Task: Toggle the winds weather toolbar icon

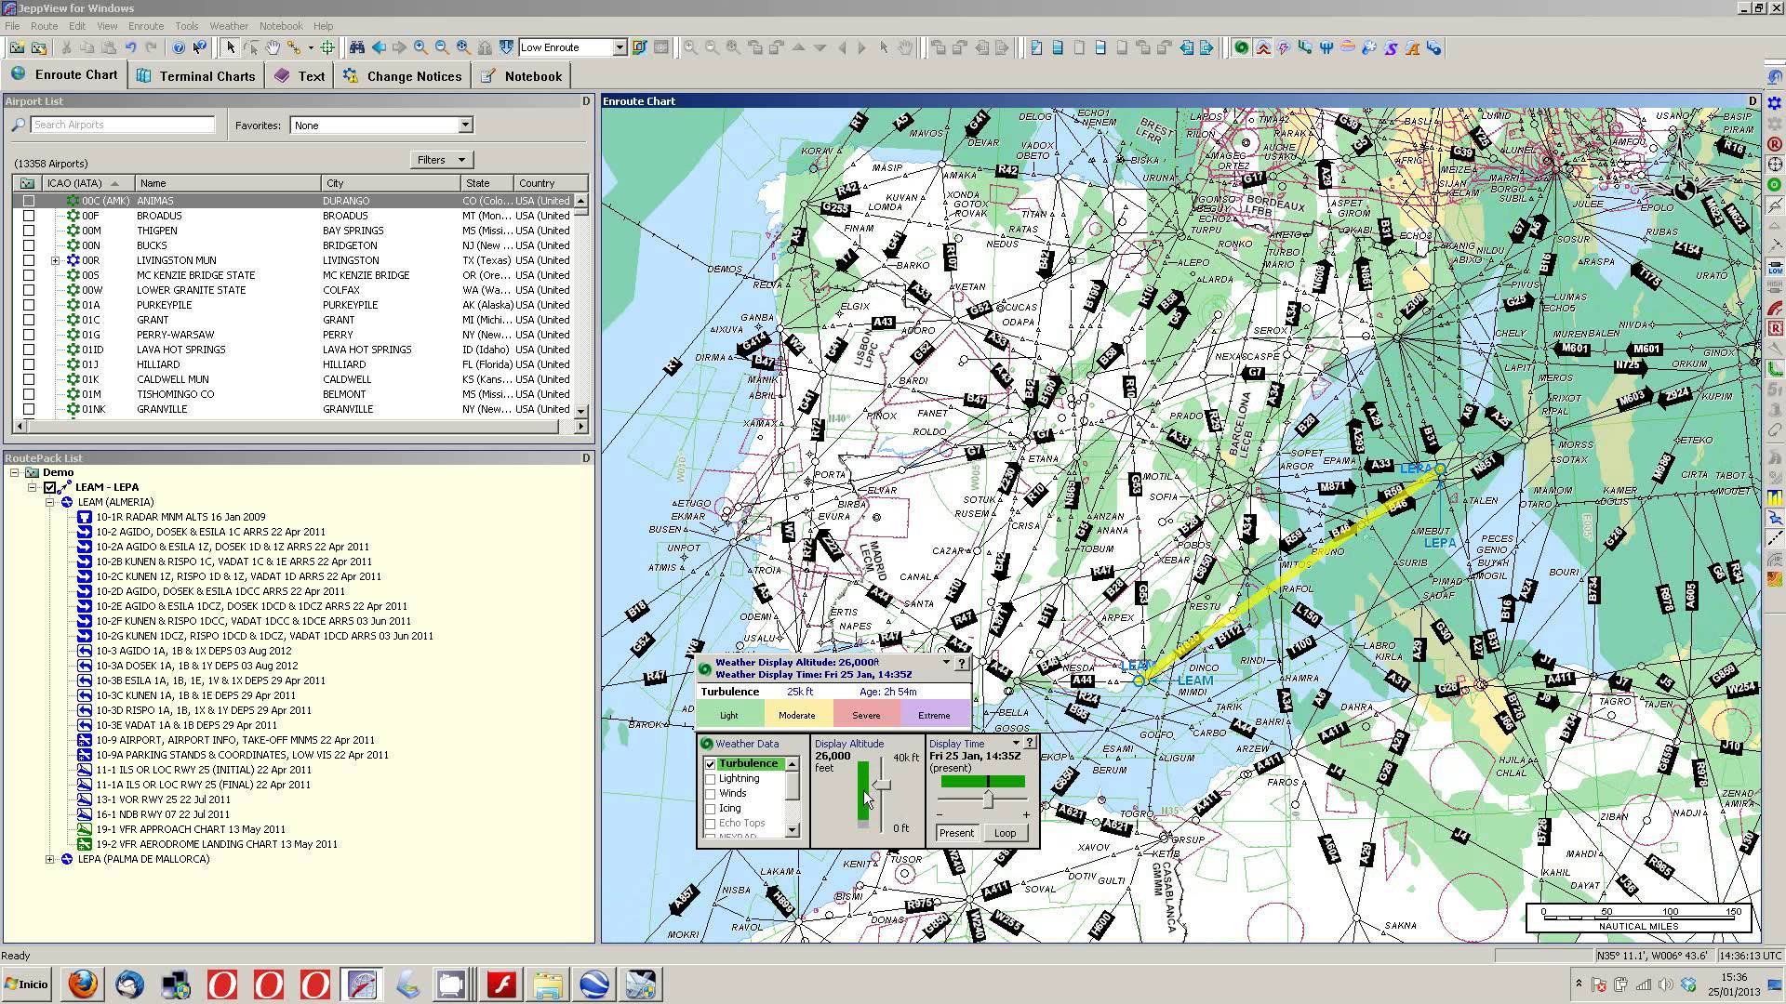Action: tap(1305, 47)
